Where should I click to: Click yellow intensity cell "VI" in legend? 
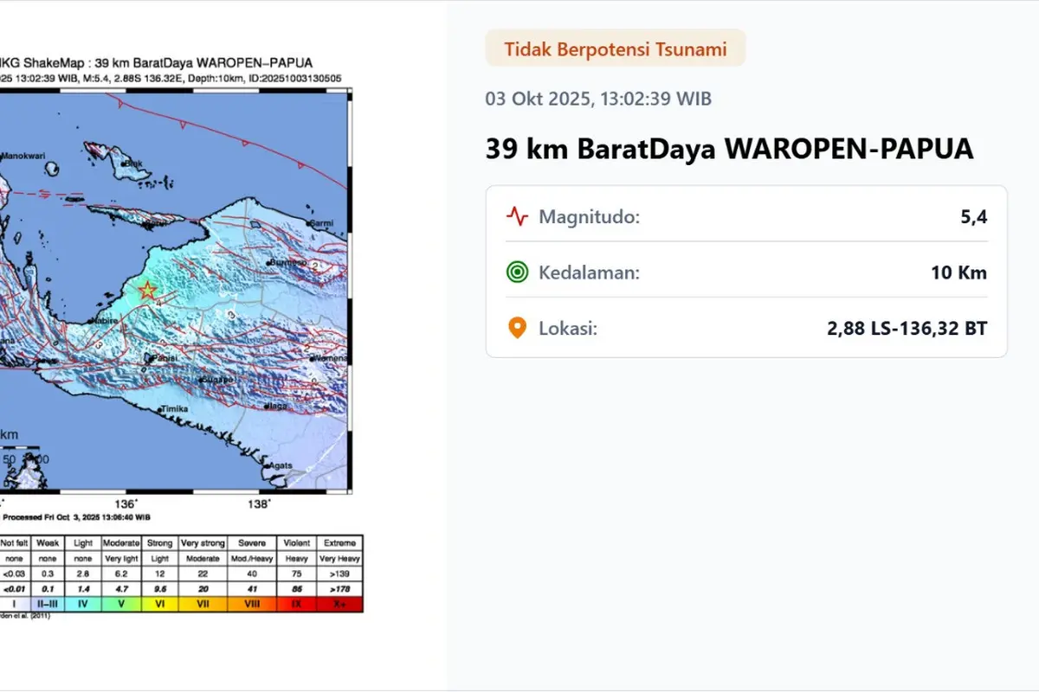click(158, 605)
